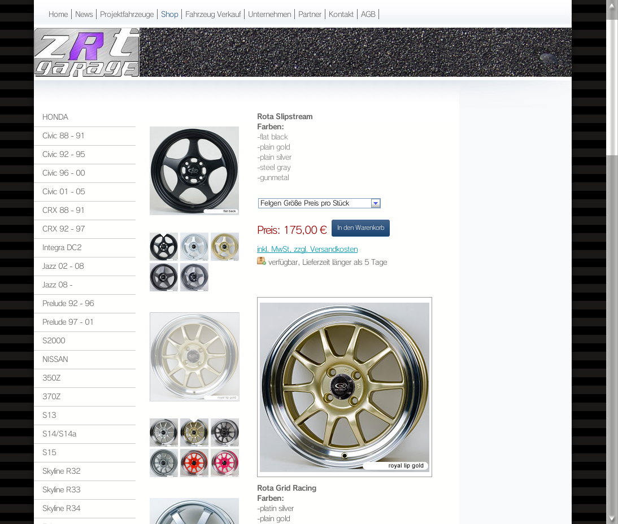Open the Civic 92 - 95 category

point(63,154)
